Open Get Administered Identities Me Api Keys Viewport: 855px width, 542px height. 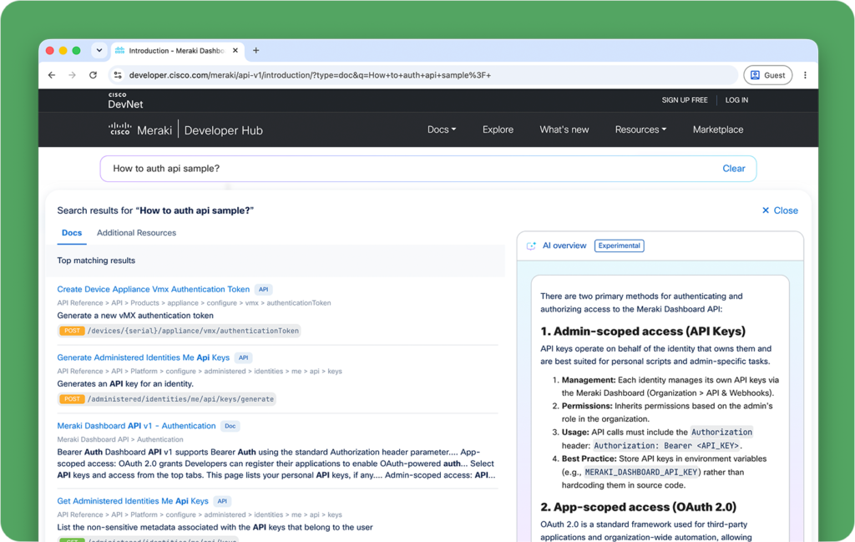(133, 501)
